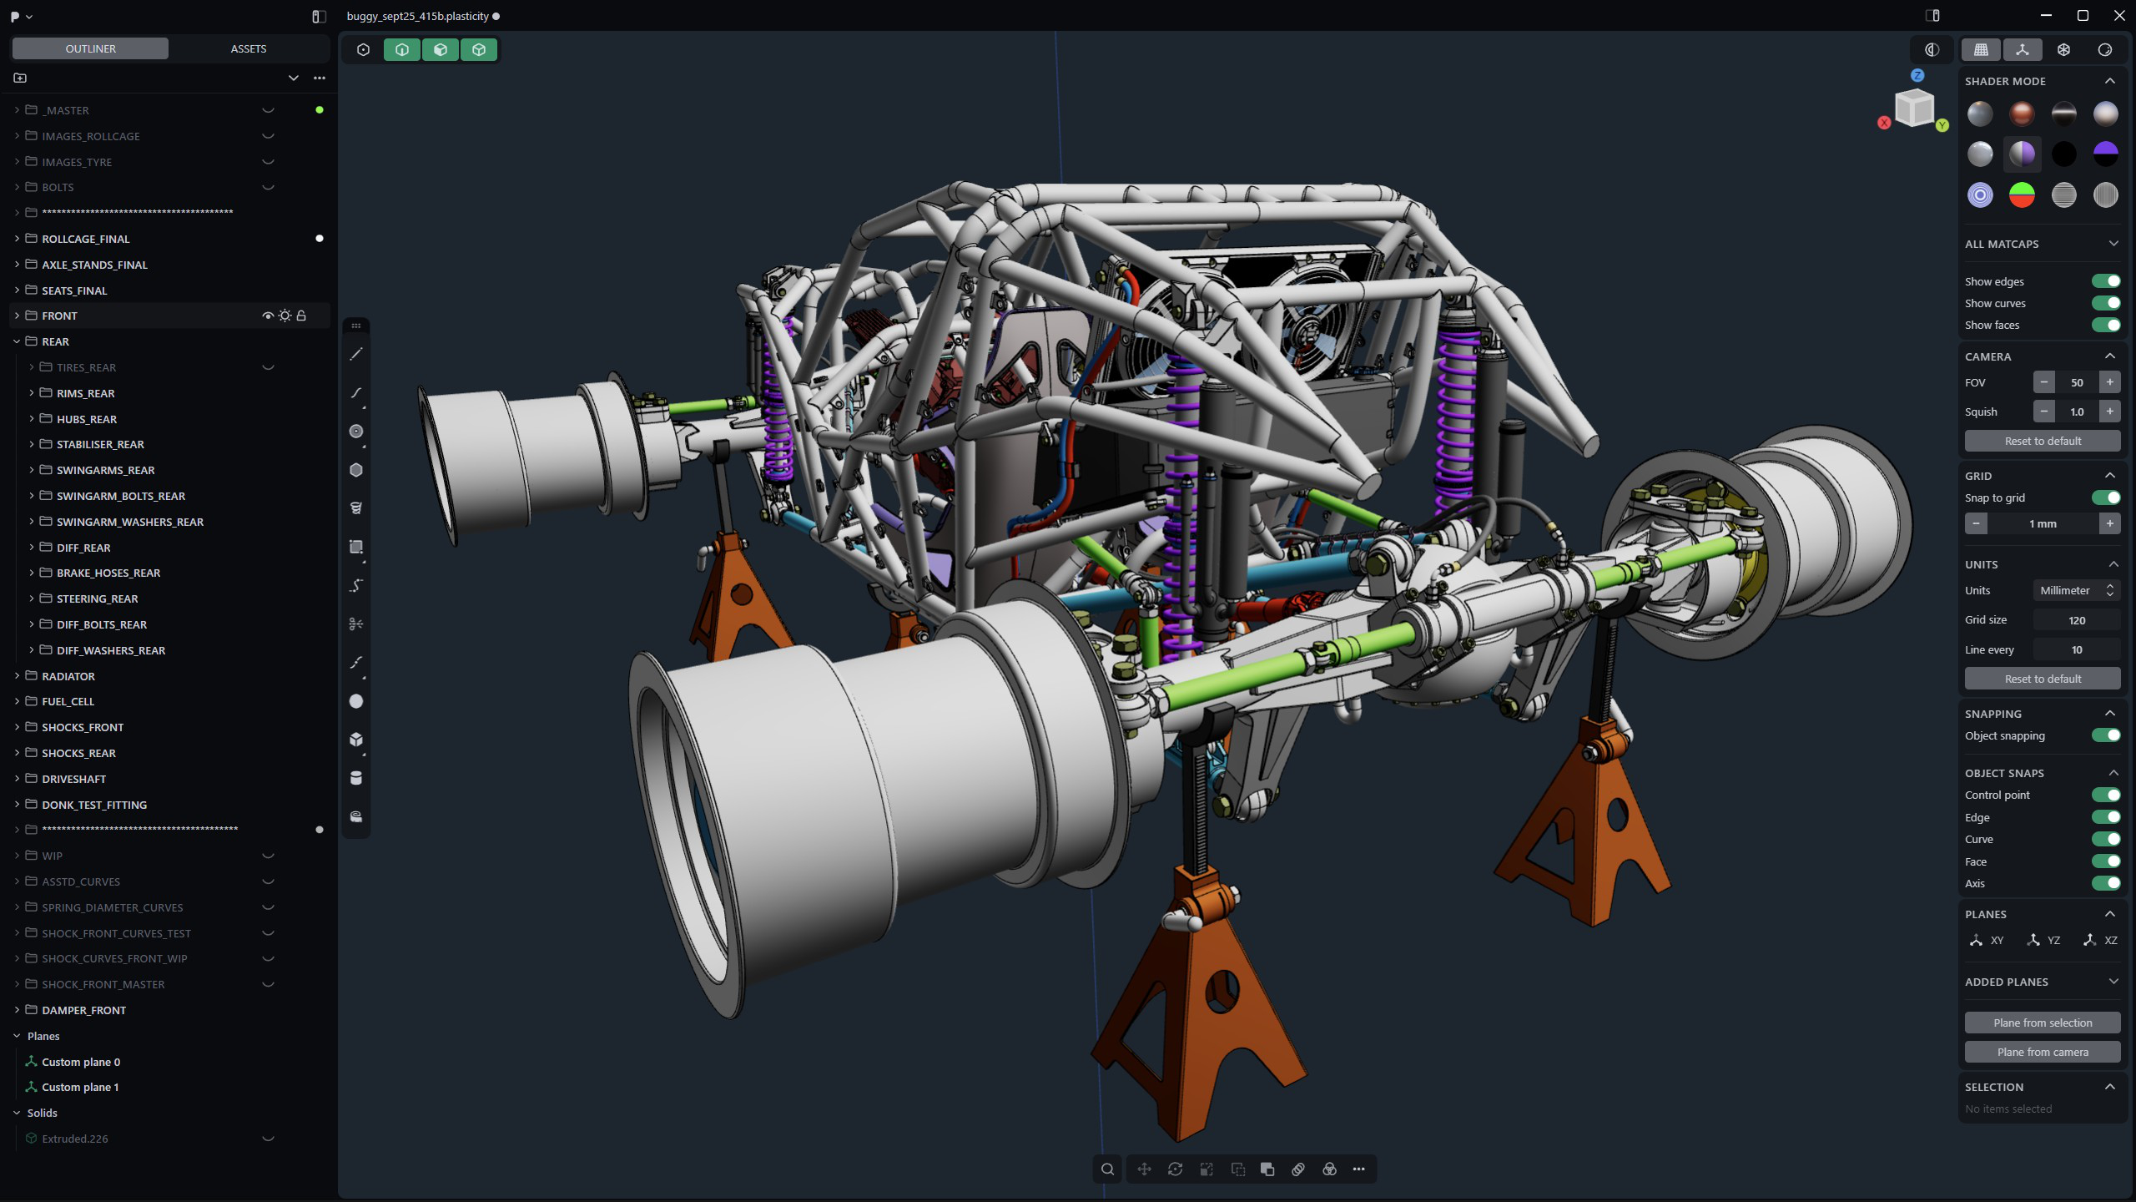Select the Cylinder tool icon
Screen dimensions: 2136x1202
pos(356,778)
